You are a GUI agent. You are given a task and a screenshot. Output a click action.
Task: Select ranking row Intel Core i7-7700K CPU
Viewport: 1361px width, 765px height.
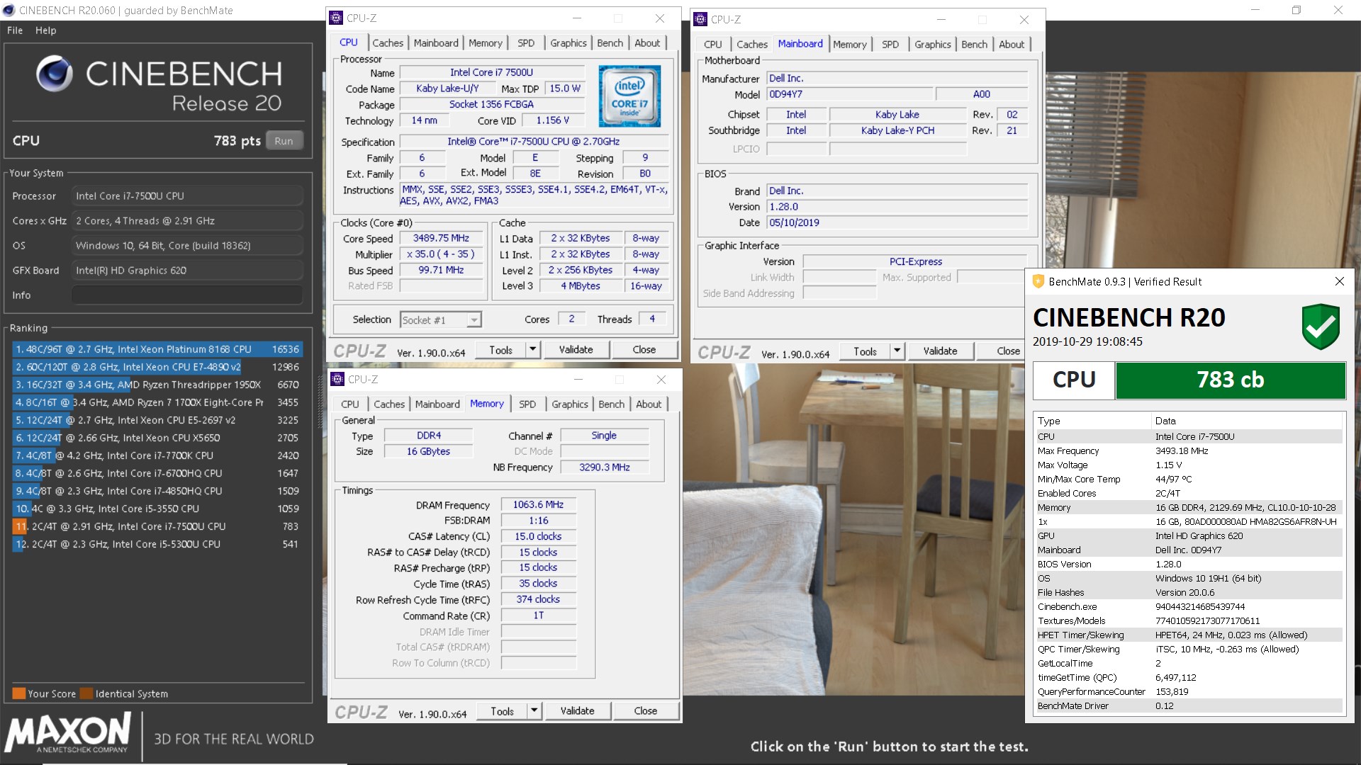click(157, 455)
